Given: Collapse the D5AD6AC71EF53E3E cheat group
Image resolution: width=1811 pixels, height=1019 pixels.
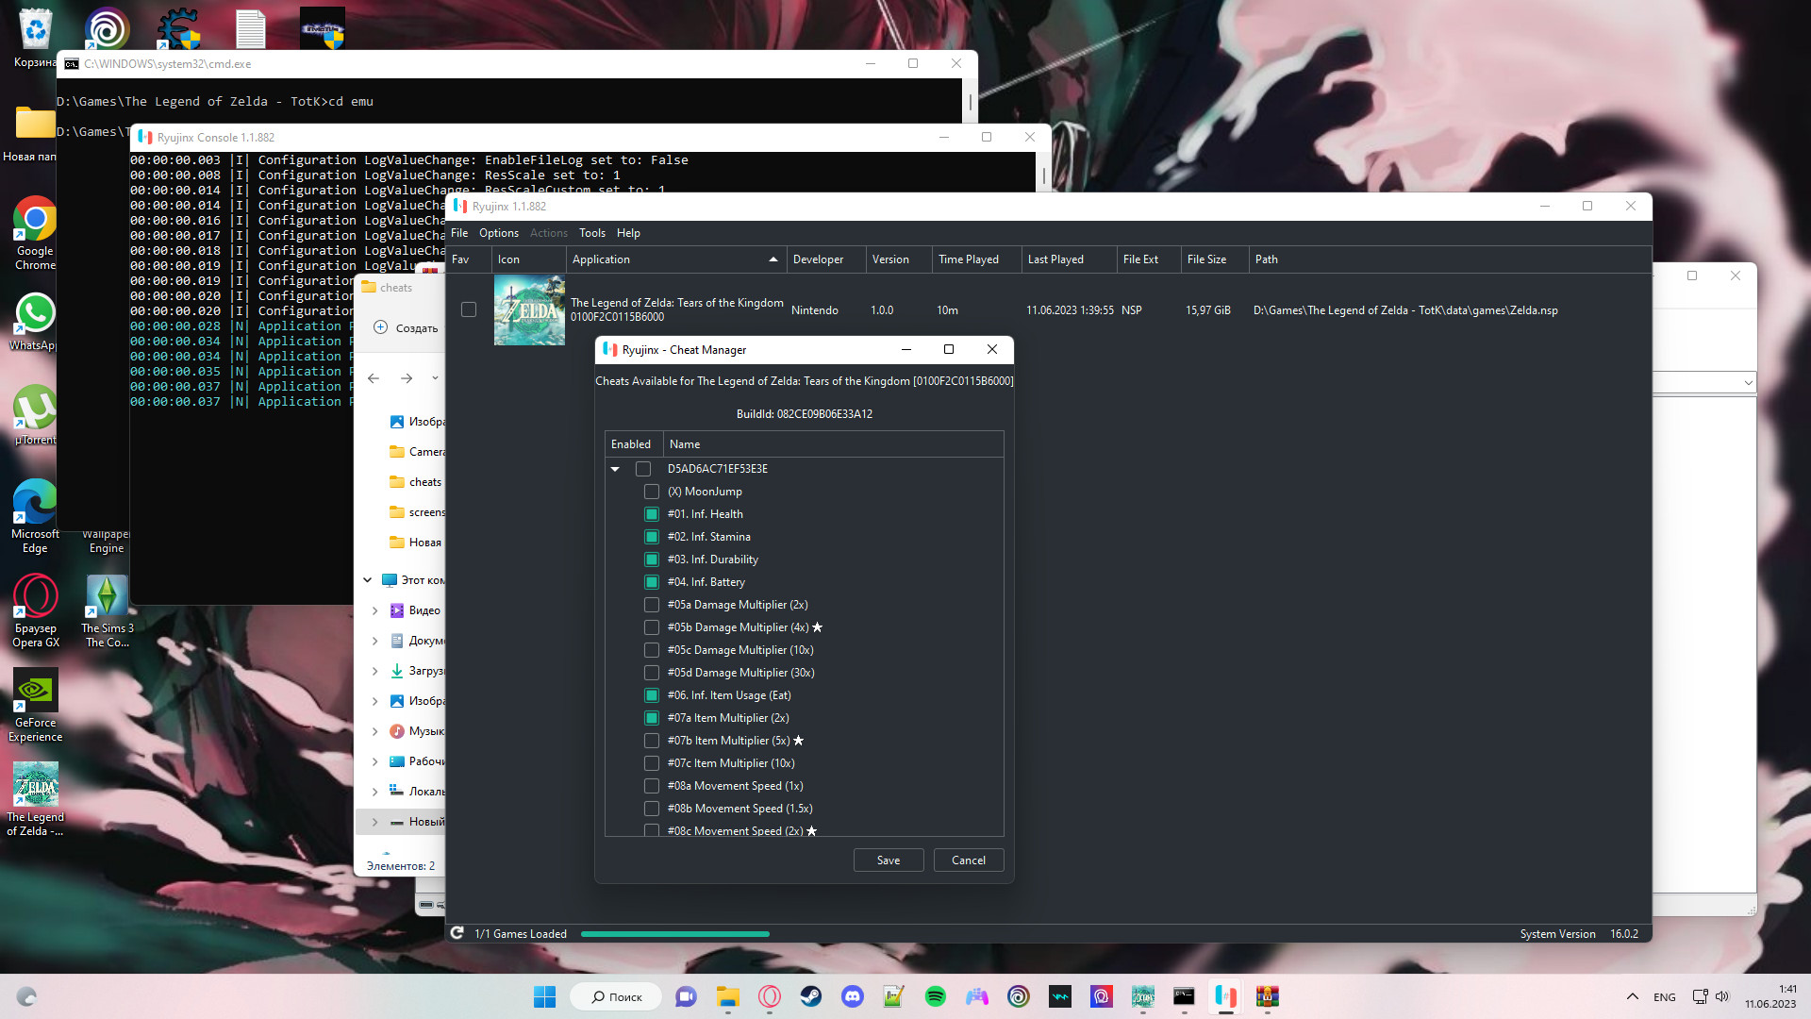Looking at the screenshot, I should tap(615, 469).
